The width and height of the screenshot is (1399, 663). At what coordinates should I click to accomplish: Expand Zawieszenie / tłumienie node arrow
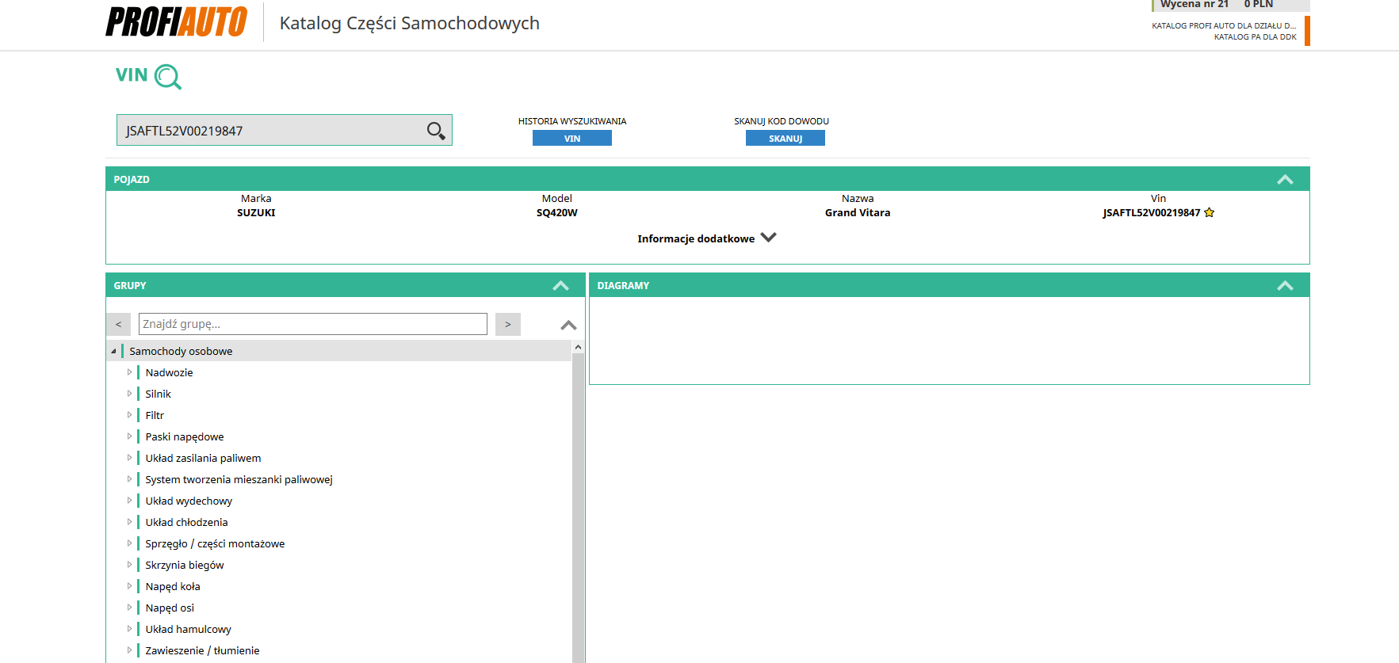coord(129,650)
